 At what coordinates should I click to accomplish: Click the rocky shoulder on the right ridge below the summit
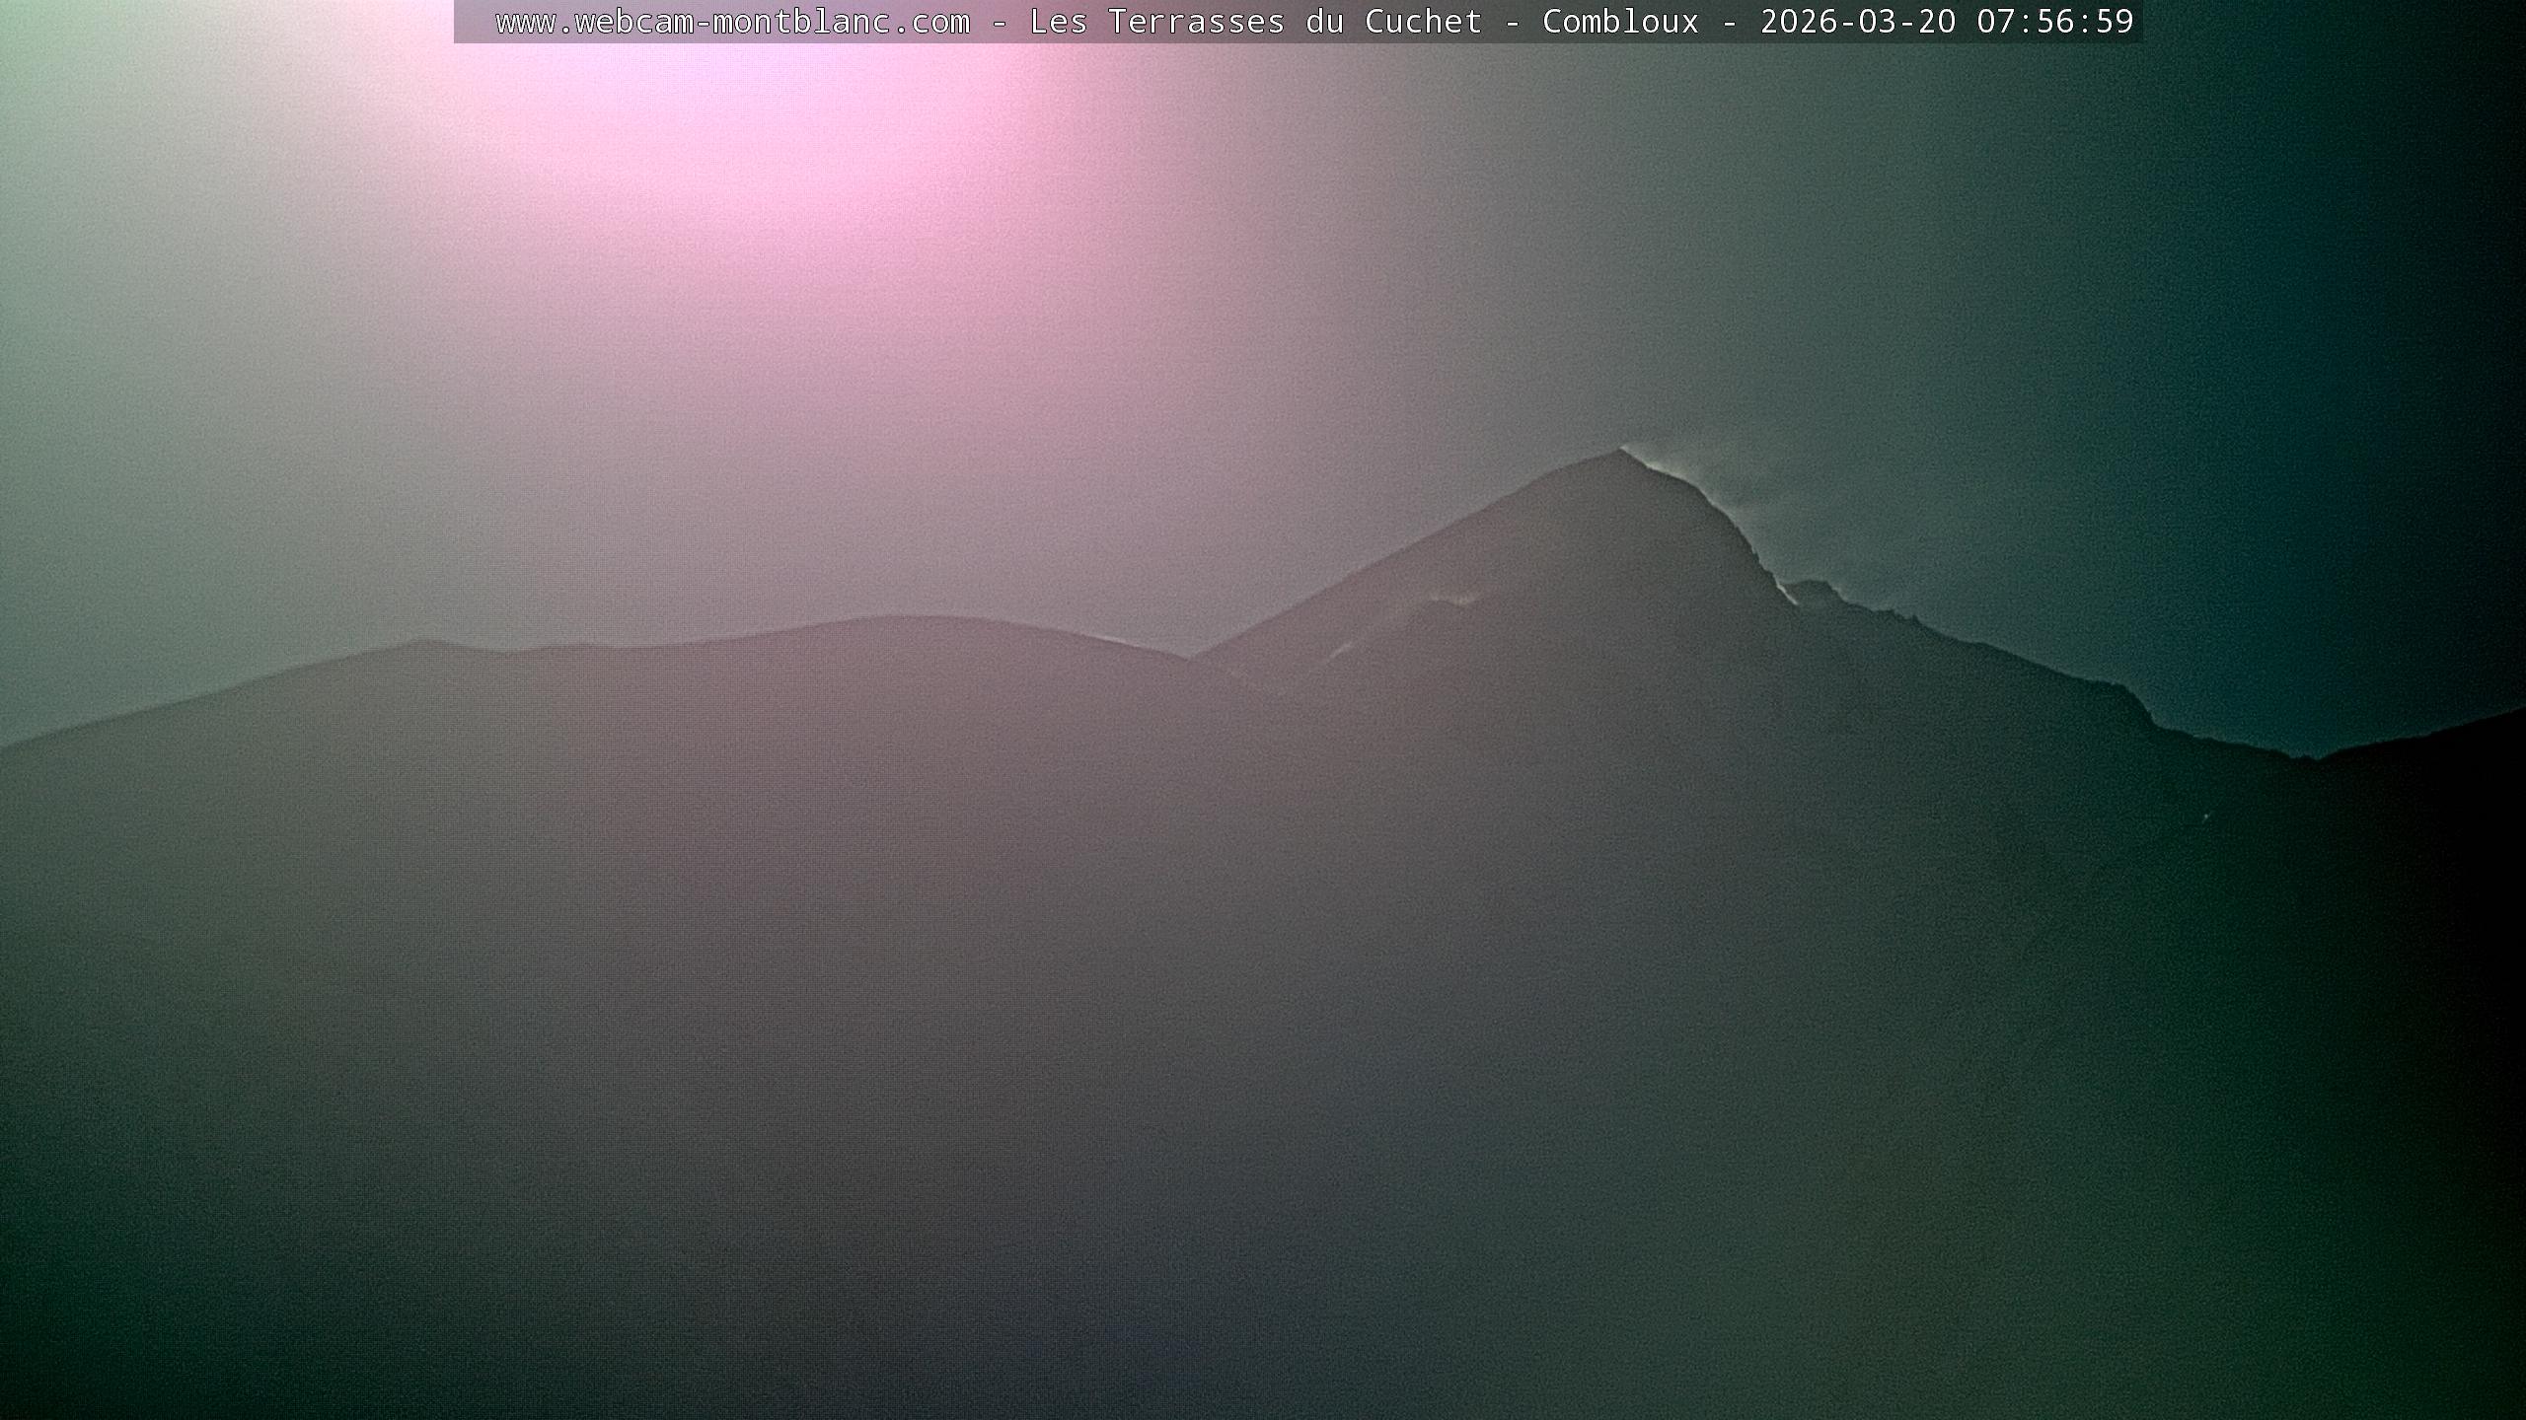1816,589
